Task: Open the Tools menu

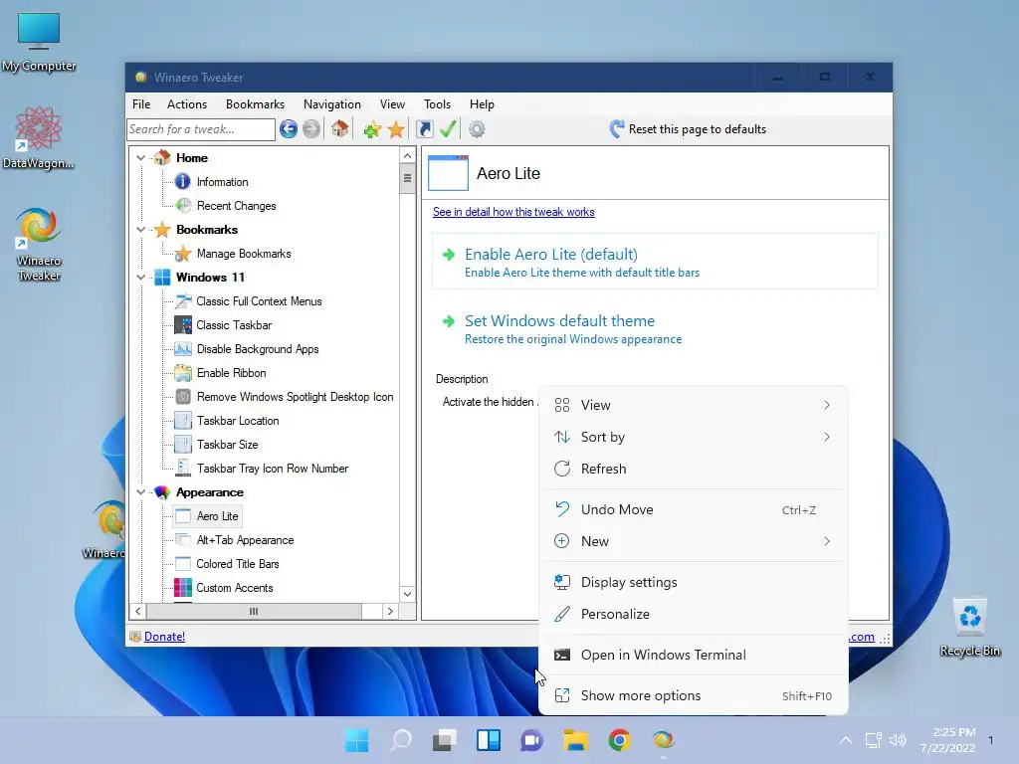Action: click(x=438, y=103)
